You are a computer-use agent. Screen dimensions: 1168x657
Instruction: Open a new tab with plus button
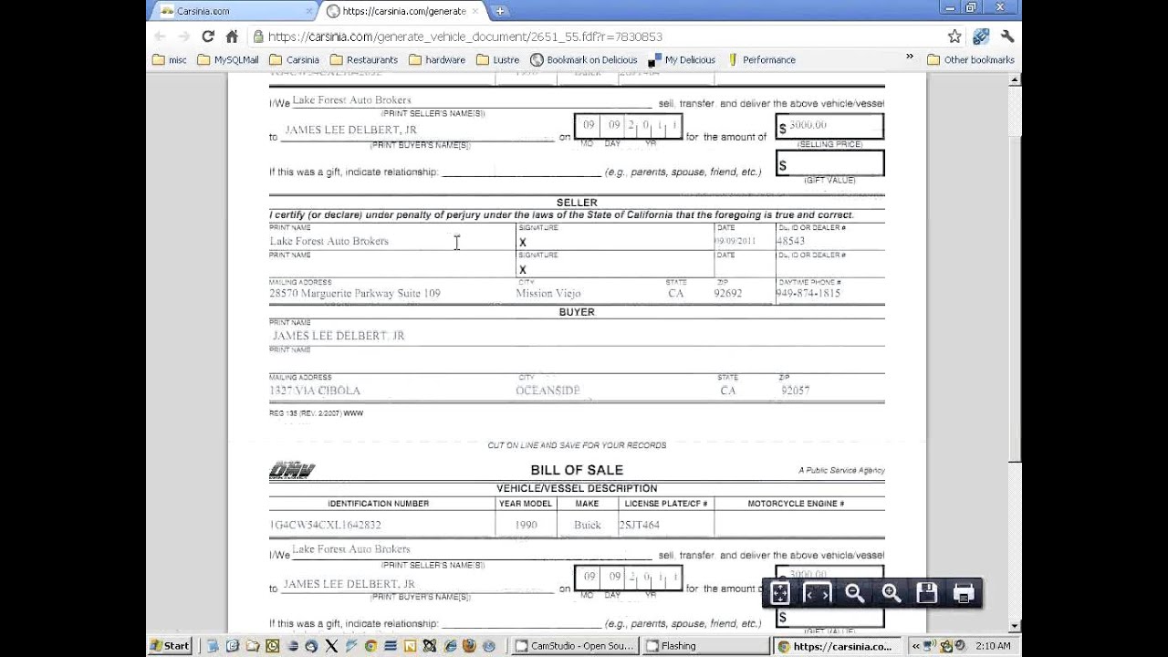tap(500, 11)
